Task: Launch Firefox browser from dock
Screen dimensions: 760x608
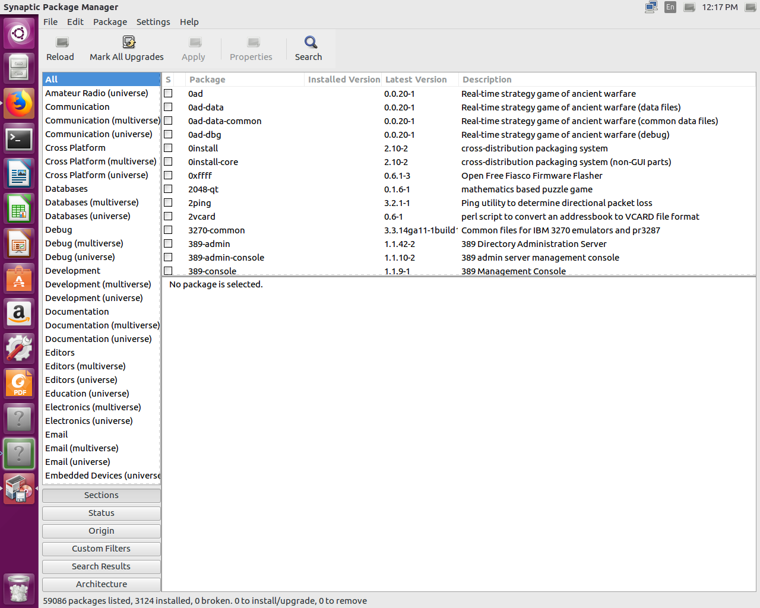Action: pyautogui.click(x=19, y=103)
